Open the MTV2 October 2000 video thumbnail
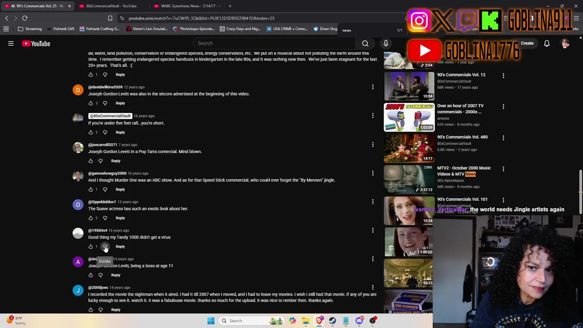 pos(409,179)
